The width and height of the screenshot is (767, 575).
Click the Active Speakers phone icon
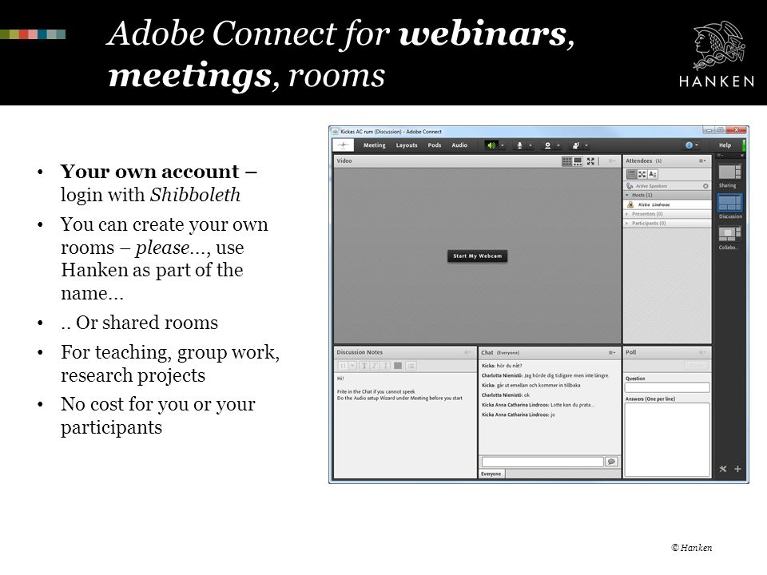tap(630, 186)
